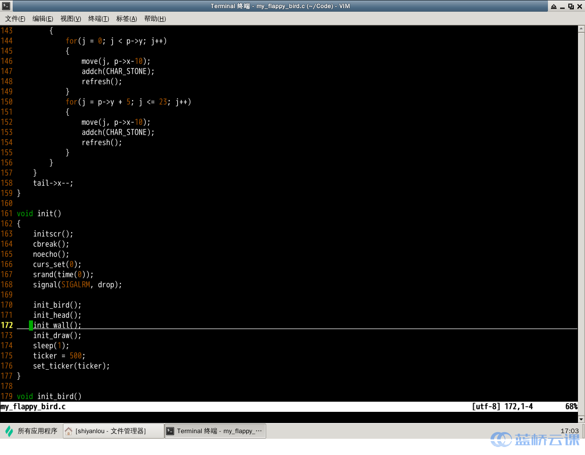Image resolution: width=585 pixels, height=455 pixels.
Task: Click the green applications menu logo icon
Action: tap(9, 431)
